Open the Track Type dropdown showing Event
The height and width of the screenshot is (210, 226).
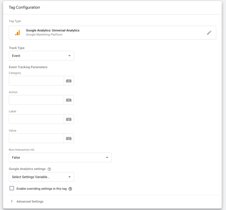pyautogui.click(x=41, y=56)
